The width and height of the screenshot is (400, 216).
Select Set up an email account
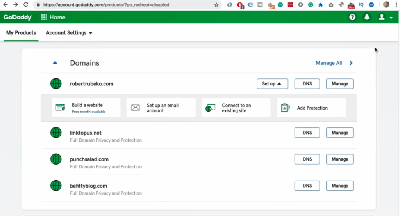coord(161,108)
